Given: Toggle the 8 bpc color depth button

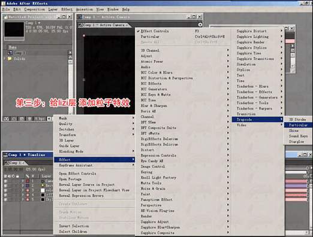Looking at the screenshot, I should tap(40, 118).
